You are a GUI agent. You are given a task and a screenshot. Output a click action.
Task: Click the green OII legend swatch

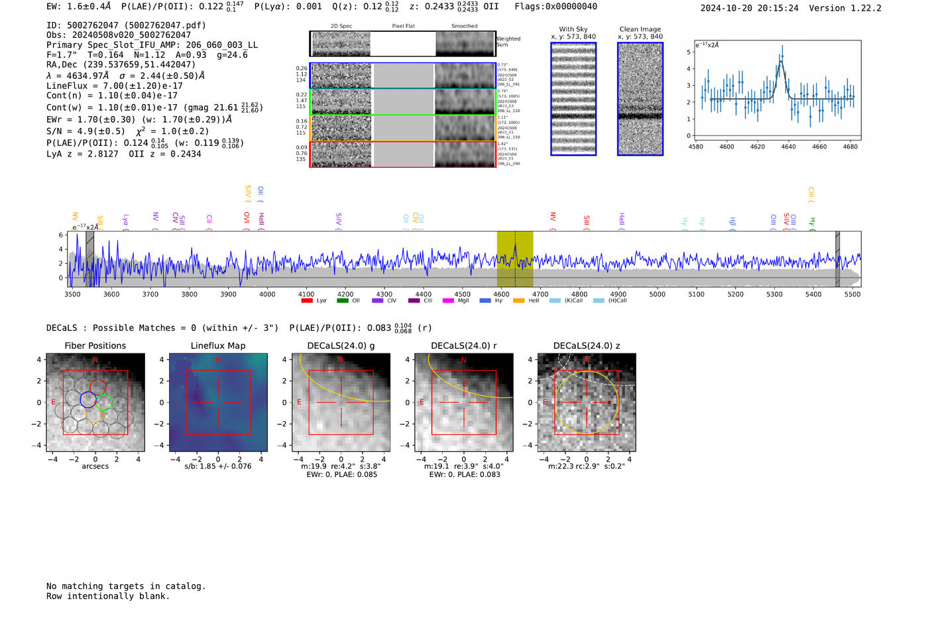[x=342, y=300]
